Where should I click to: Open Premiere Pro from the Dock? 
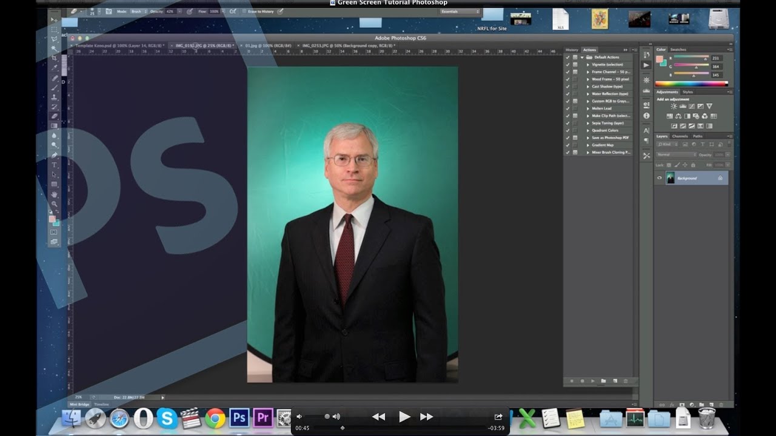(263, 418)
